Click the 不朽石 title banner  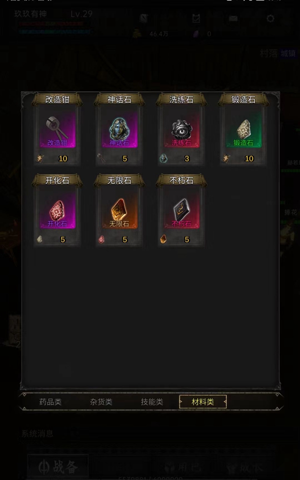pyautogui.click(x=181, y=180)
